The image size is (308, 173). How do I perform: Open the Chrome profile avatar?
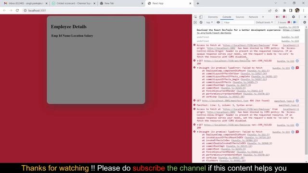[x=297, y=11]
